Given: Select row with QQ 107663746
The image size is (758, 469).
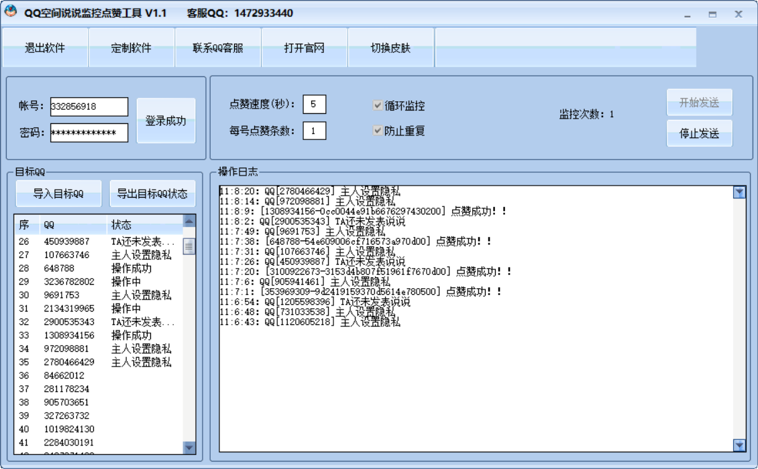Looking at the screenshot, I should tap(99, 255).
